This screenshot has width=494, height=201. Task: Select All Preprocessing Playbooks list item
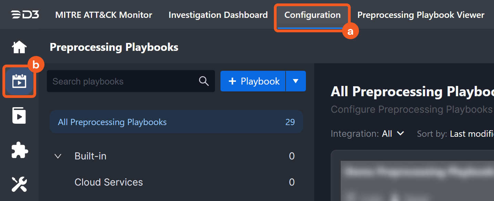coord(176,122)
